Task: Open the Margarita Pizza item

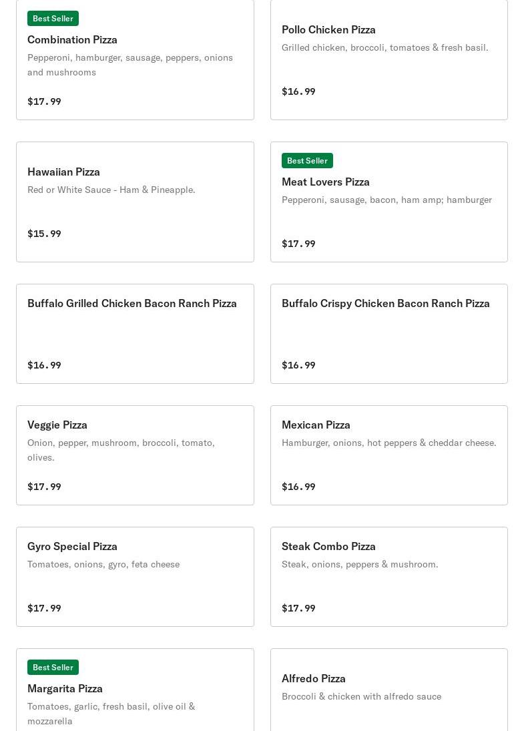Action: pyautogui.click(x=136, y=690)
